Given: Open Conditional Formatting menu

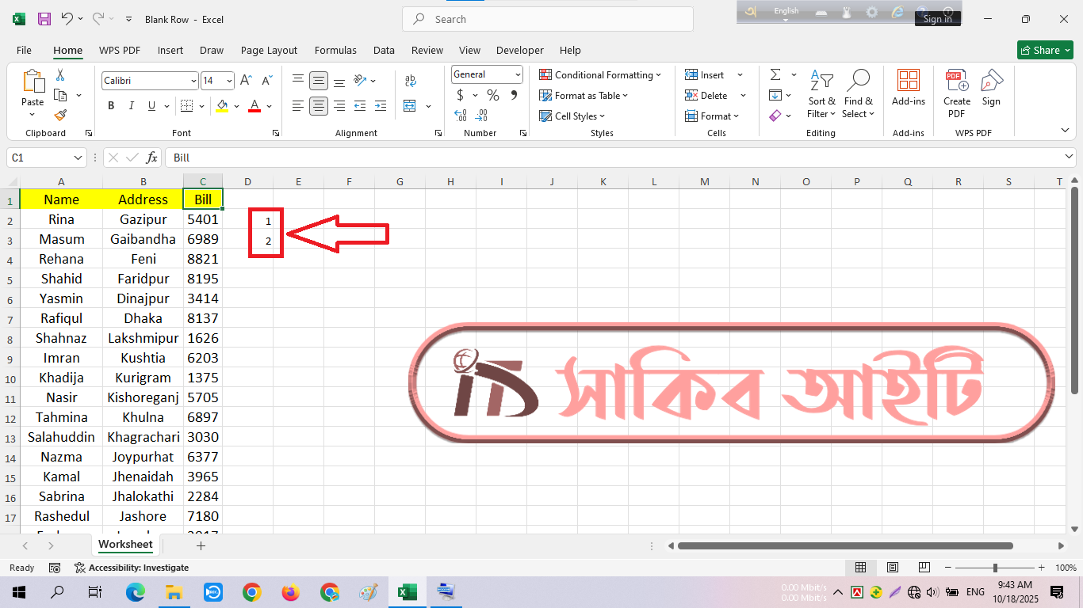Looking at the screenshot, I should (600, 75).
